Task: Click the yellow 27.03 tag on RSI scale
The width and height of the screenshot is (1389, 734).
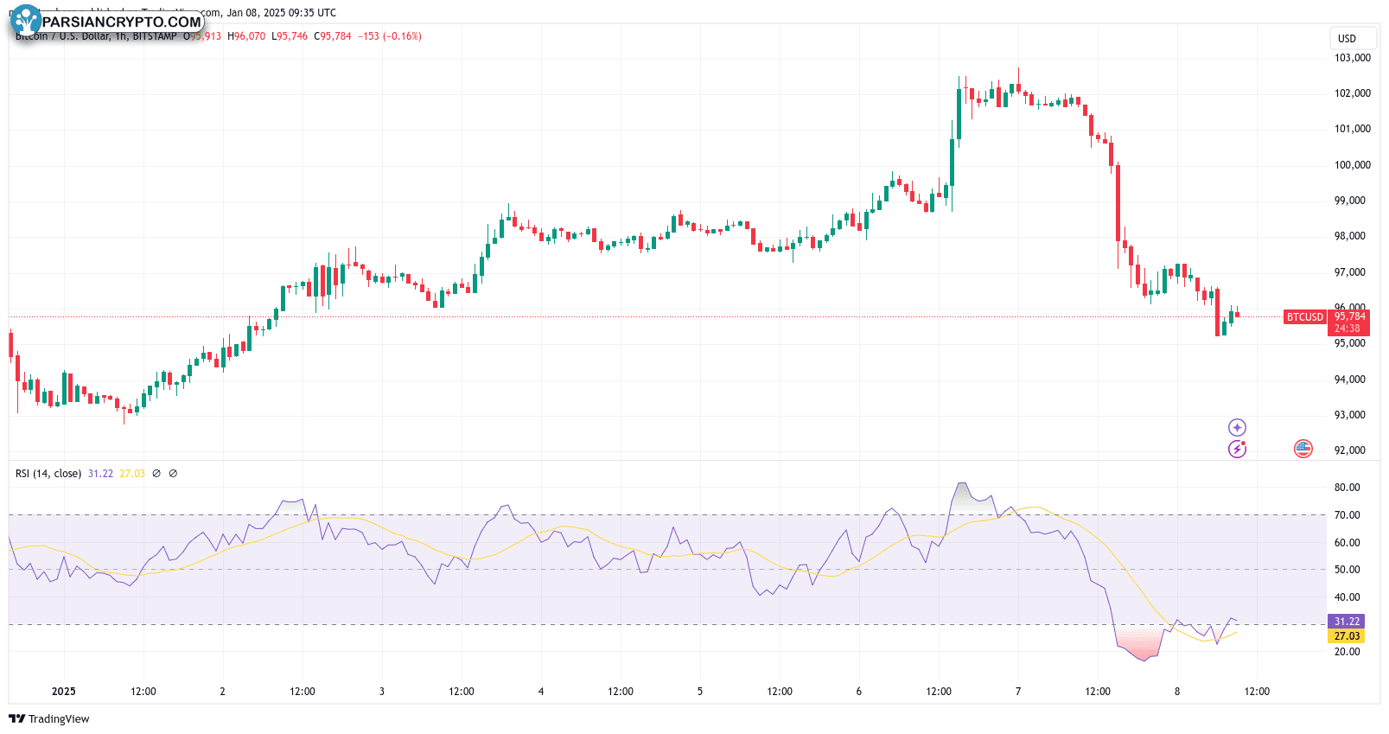Action: coord(1347,636)
